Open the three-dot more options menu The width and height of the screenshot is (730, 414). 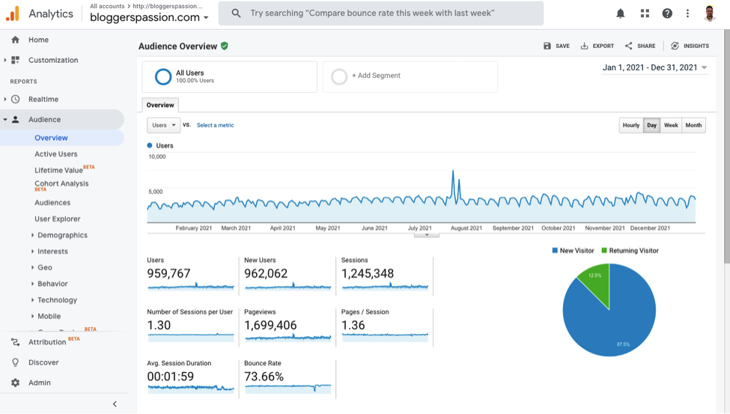[x=687, y=13]
